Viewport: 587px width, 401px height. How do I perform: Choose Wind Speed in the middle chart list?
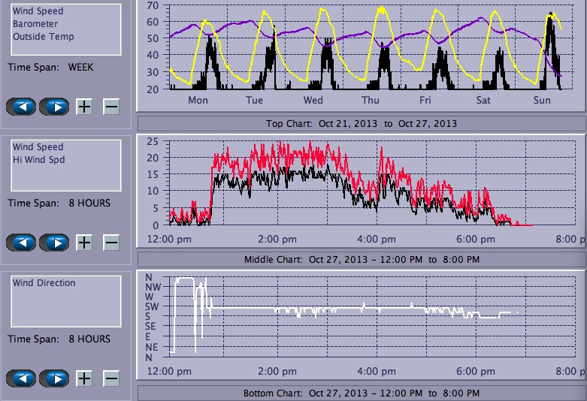38,147
